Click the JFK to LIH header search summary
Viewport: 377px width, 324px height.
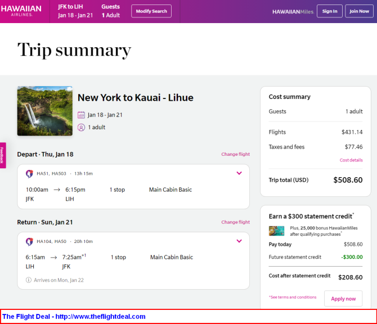(x=75, y=11)
